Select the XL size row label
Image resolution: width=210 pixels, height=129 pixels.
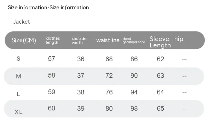pyautogui.click(x=18, y=112)
